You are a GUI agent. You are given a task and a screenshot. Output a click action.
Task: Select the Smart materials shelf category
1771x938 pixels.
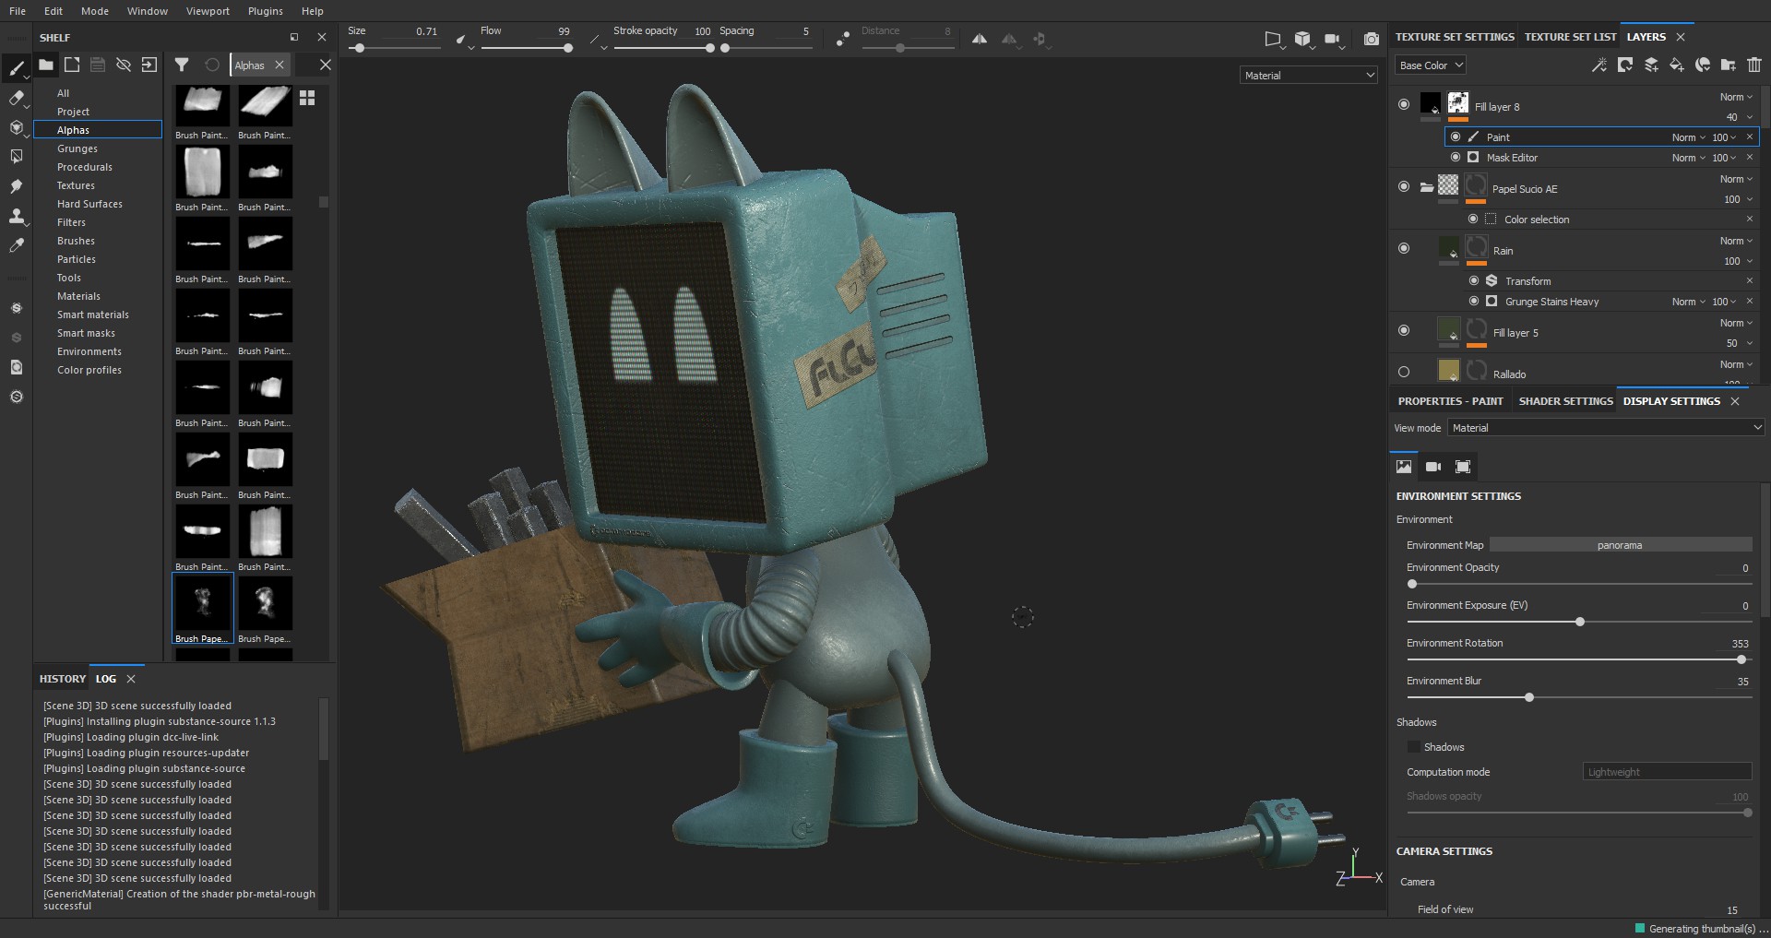[x=93, y=315]
